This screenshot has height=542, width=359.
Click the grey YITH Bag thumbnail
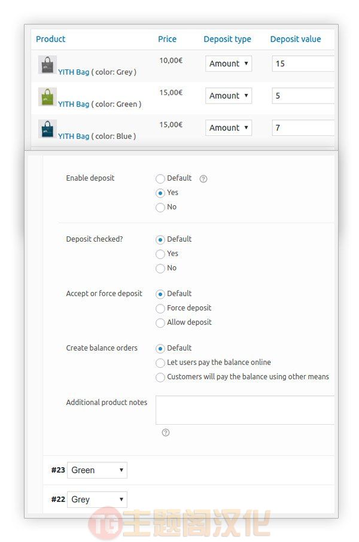tap(47, 65)
